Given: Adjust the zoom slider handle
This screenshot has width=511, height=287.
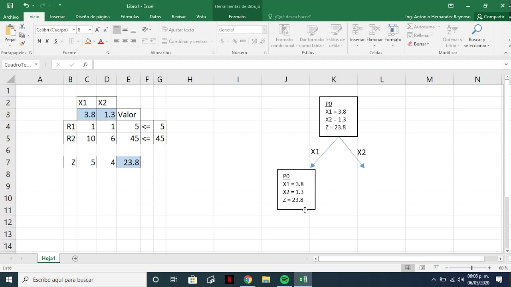Looking at the screenshot, I should click(471, 268).
